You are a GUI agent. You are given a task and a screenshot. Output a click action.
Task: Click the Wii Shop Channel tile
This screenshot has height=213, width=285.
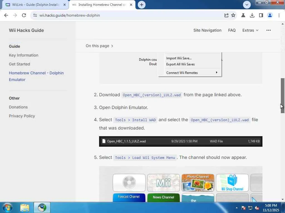click(x=232, y=183)
